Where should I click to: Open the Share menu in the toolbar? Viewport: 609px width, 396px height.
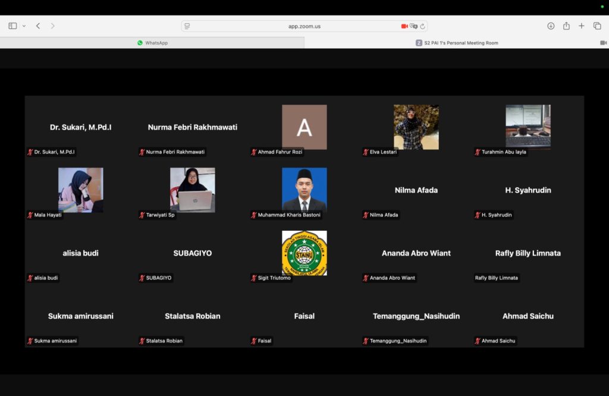pos(566,26)
